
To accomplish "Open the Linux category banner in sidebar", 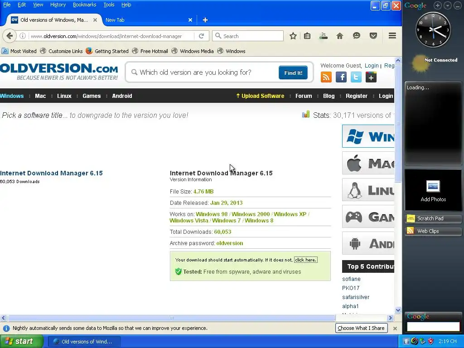I will tap(368, 190).
